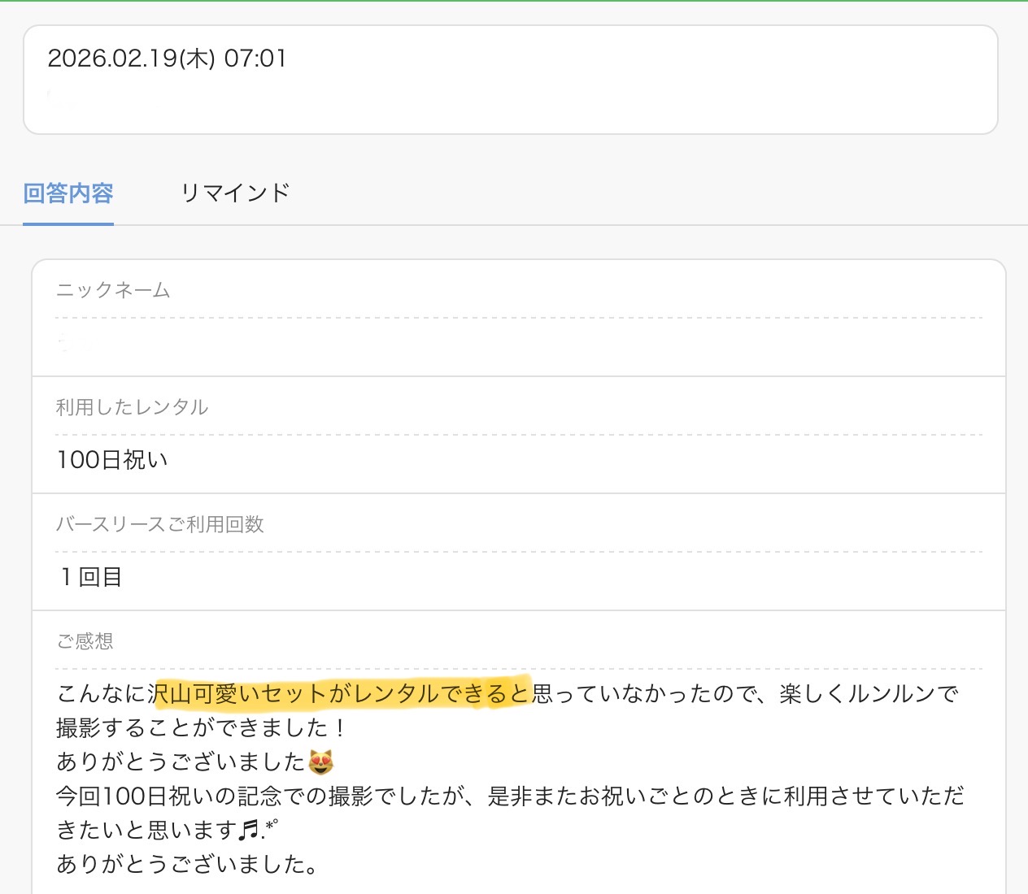This screenshot has width=1028, height=894.
Task: Select the 回答内容 tab
Action: click(68, 193)
